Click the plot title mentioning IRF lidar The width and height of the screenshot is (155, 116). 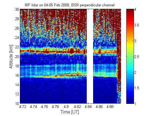pyautogui.click(x=70, y=5)
